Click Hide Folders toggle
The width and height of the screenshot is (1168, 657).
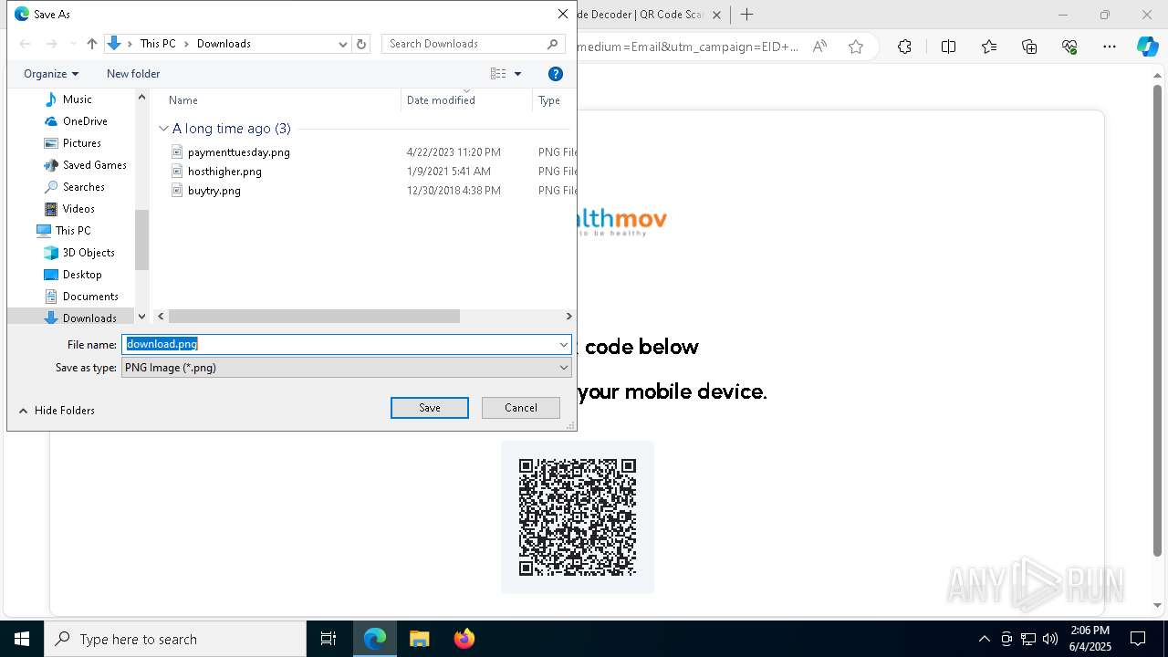(x=57, y=411)
